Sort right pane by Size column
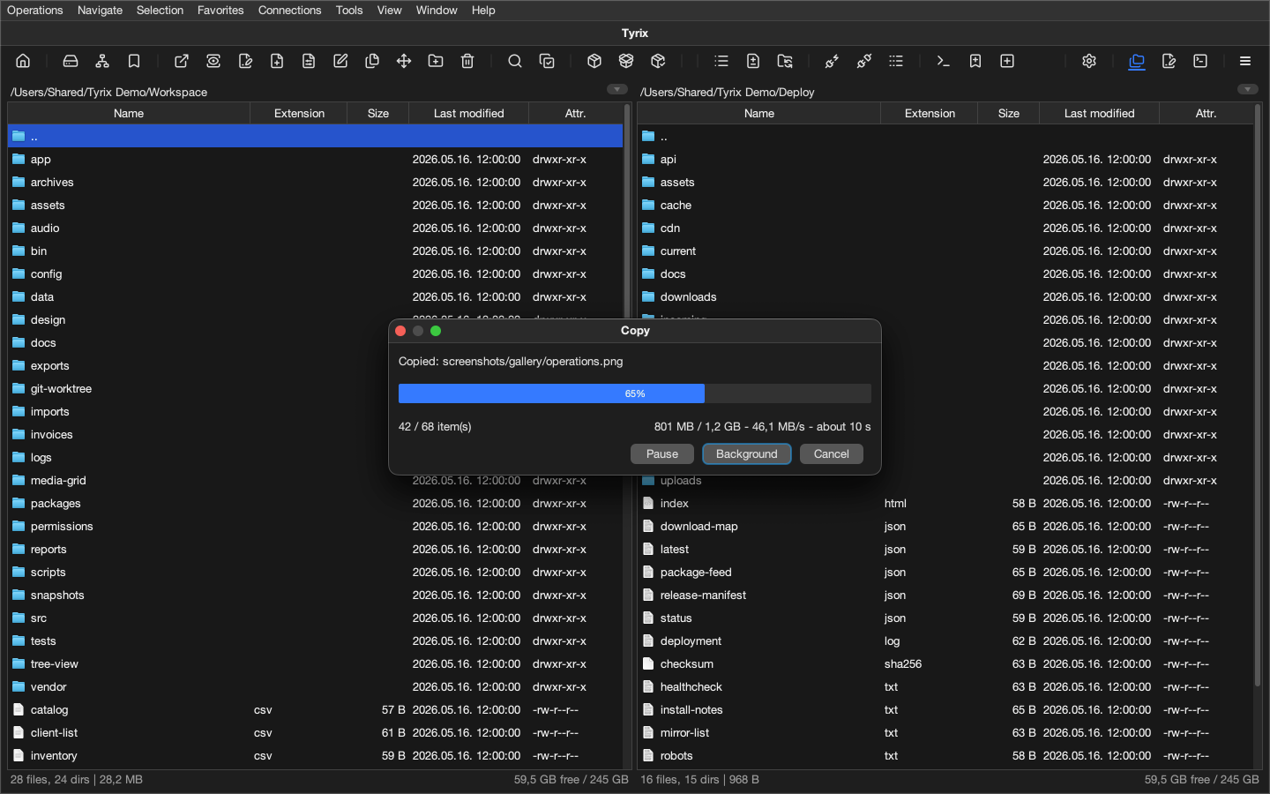Screen dimensions: 1270x794 1009,113
